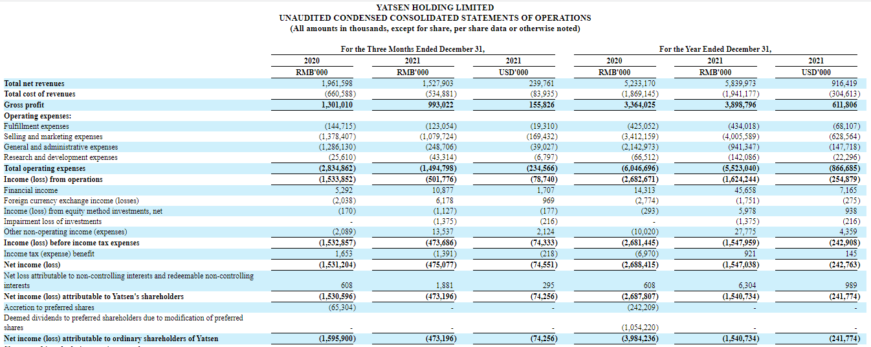This screenshot has height=347, width=871.
Task: Click 'General and administrative expenses' label
Action: (61, 148)
